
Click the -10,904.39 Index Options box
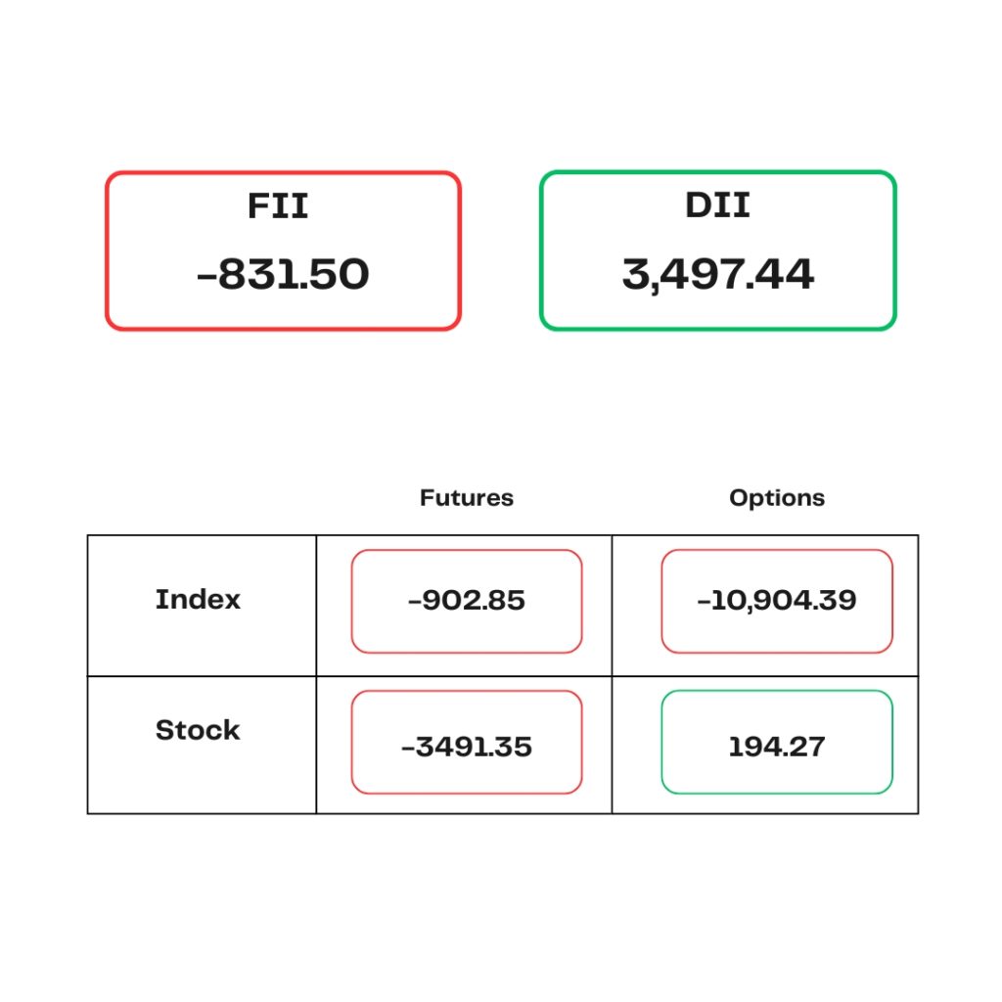(777, 602)
